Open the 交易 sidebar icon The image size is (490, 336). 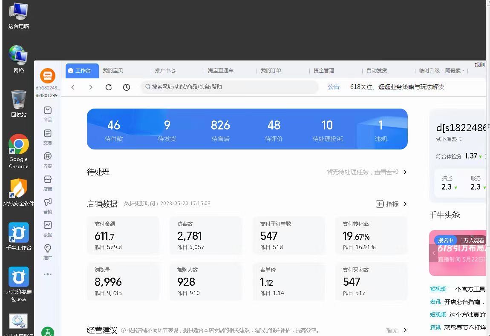[47, 137]
